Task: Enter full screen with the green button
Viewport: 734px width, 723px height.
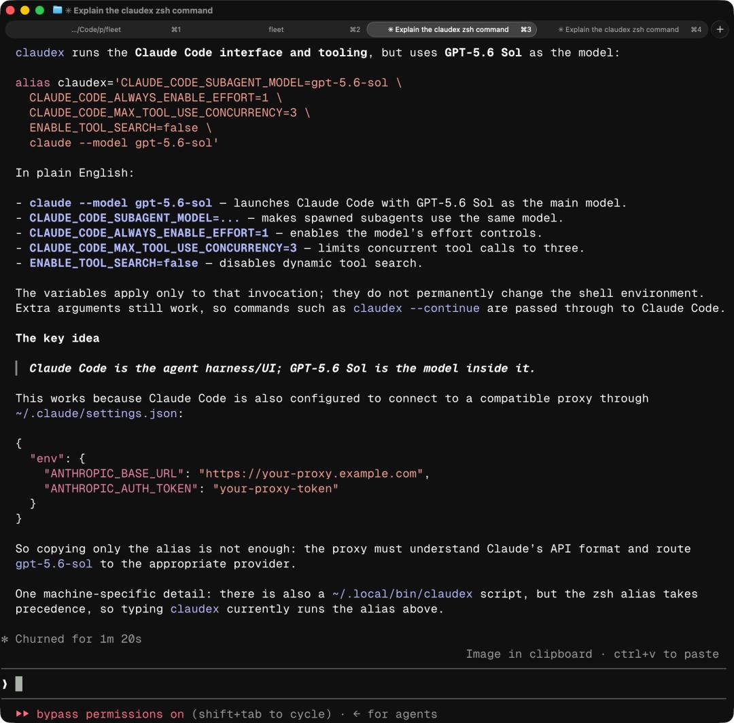Action: coord(40,10)
